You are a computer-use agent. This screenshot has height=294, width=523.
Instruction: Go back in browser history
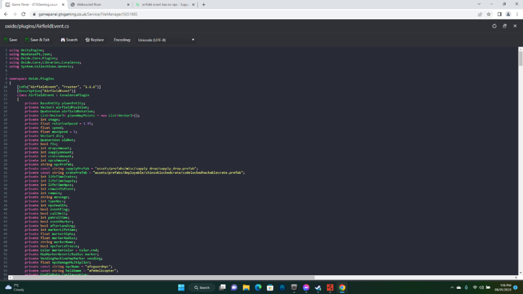pyautogui.click(x=6, y=14)
